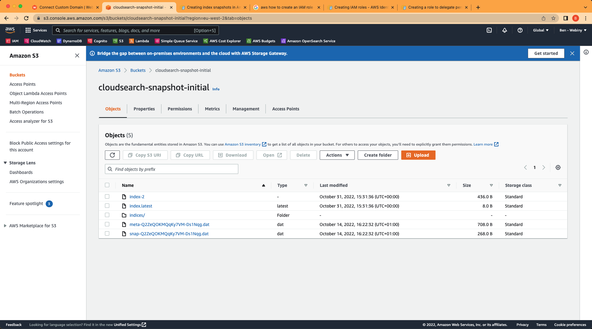
Task: Switch to the Permissions tab
Action: pos(180,109)
